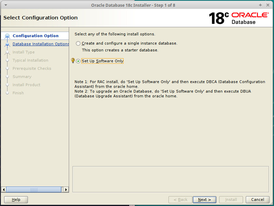The width and height of the screenshot is (274, 206).
Task: Open the Help button
Action: coord(16,200)
